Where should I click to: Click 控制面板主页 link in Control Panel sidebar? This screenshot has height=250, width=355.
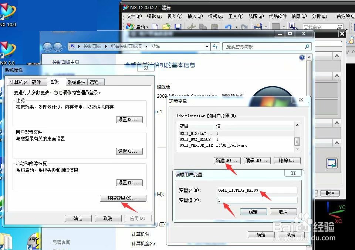click(x=66, y=62)
